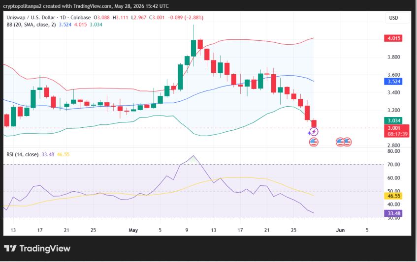Image resolution: width=417 pixels, height=262 pixels.
Task: Open the rightmost US flag economic event icon
Action: tap(347, 142)
